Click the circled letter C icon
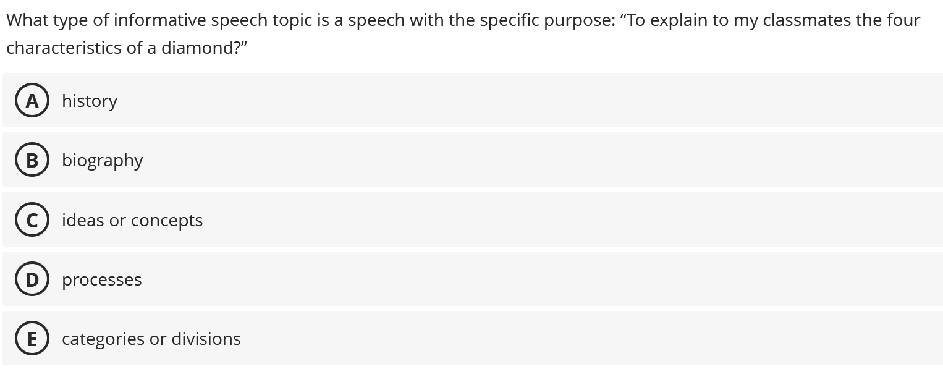 32,219
